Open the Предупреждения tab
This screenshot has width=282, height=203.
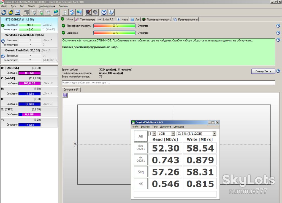coord(186,20)
